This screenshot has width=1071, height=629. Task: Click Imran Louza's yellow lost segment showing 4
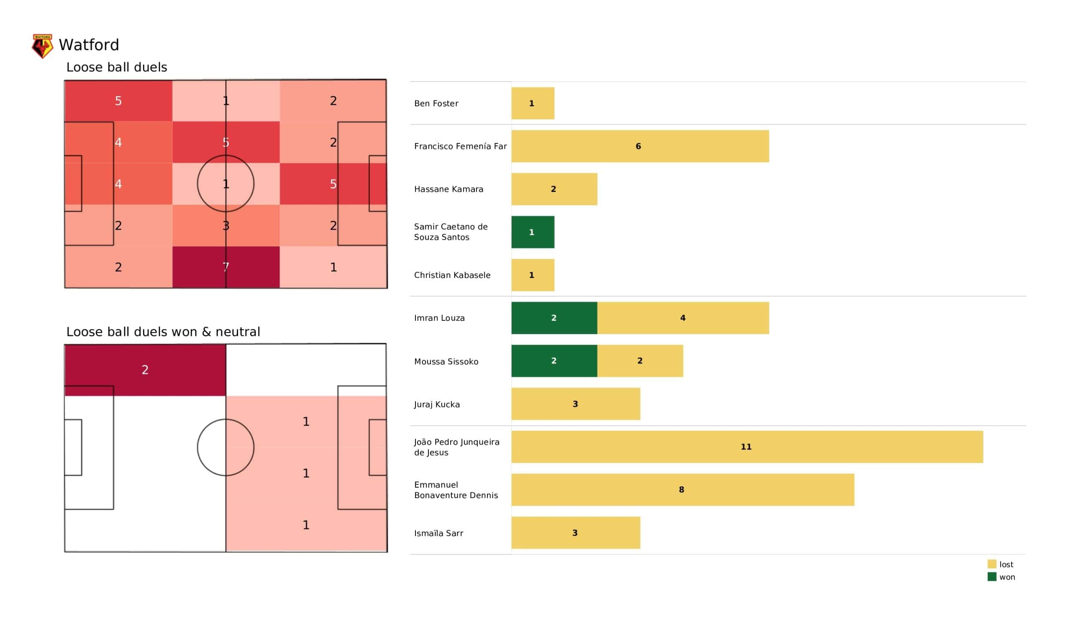pyautogui.click(x=682, y=318)
